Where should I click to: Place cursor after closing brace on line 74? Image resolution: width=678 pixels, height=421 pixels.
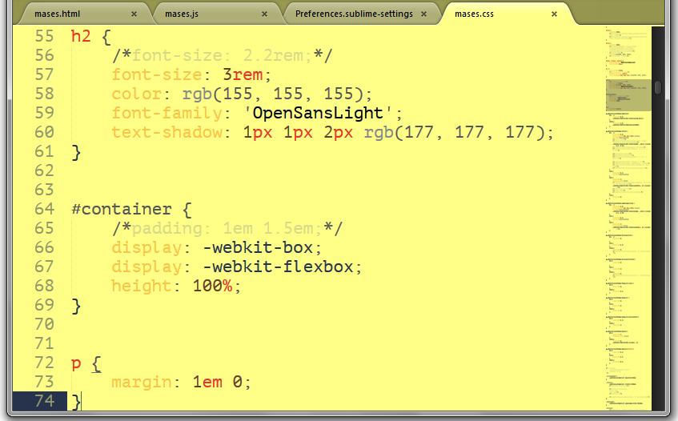[82, 402]
